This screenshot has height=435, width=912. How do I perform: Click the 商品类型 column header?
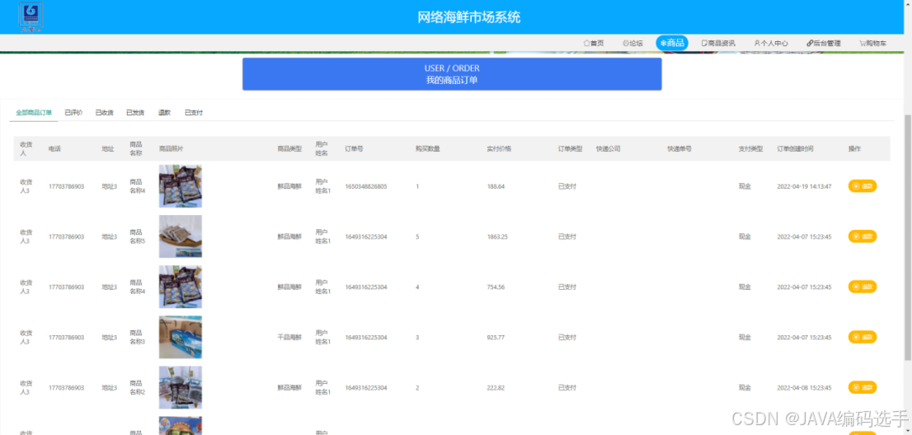[x=289, y=148]
